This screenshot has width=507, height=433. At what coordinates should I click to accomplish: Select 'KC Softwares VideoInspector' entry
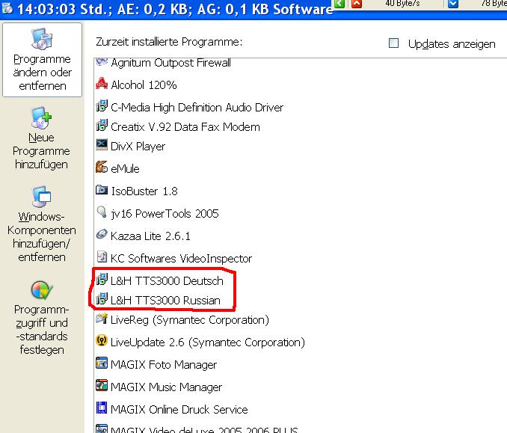click(x=181, y=258)
